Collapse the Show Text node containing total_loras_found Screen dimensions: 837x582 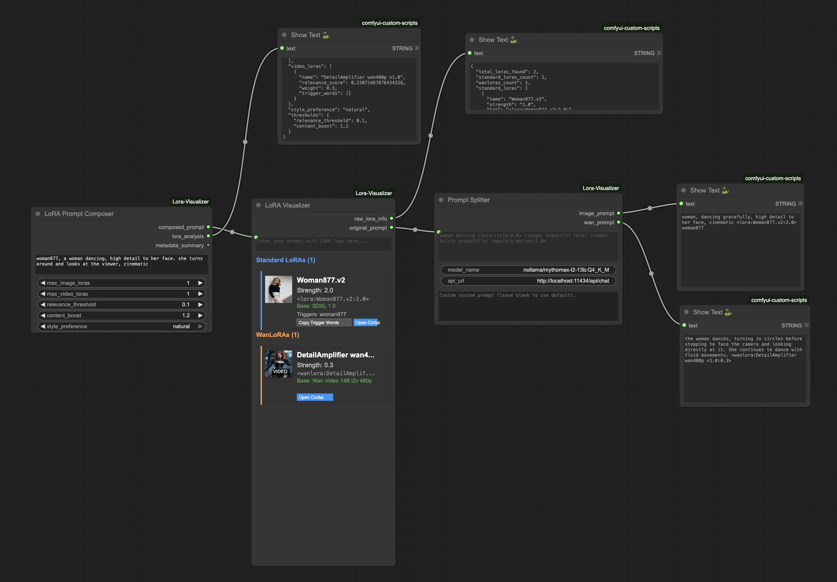coord(472,40)
